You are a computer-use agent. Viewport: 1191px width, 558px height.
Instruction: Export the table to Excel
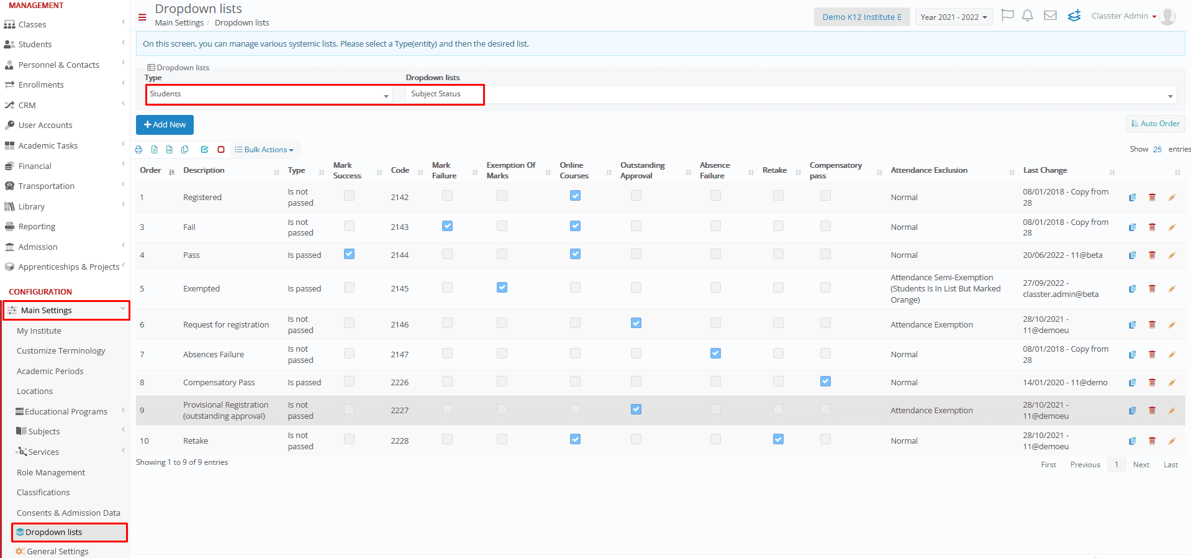154,150
